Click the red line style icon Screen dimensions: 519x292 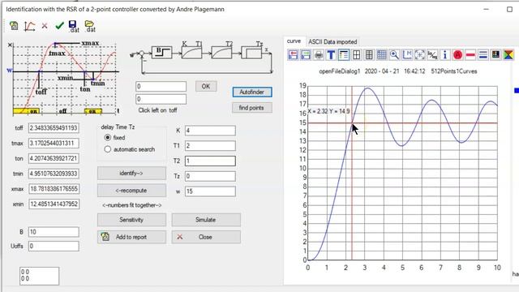pos(470,54)
